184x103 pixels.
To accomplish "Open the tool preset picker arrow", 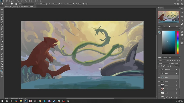I will (9, 4).
